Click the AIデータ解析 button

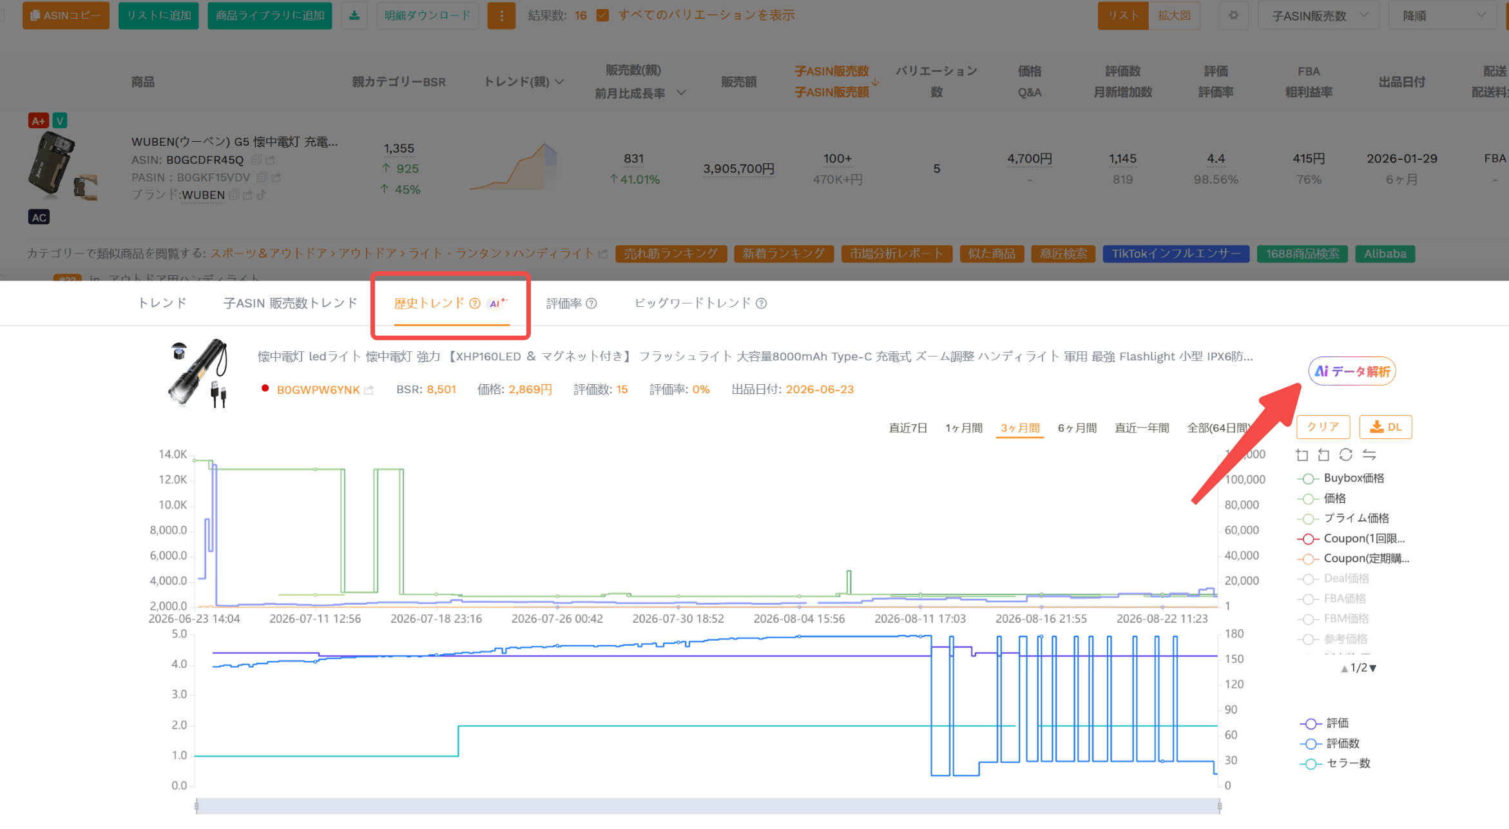1352,371
